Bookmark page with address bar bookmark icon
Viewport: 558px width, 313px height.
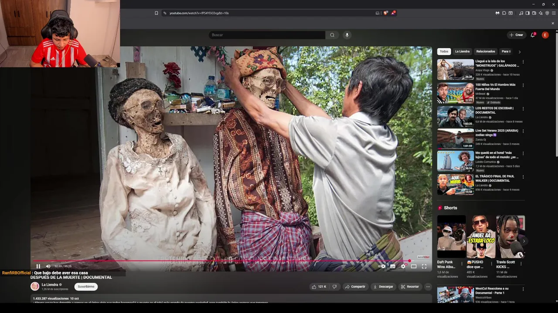(x=157, y=13)
